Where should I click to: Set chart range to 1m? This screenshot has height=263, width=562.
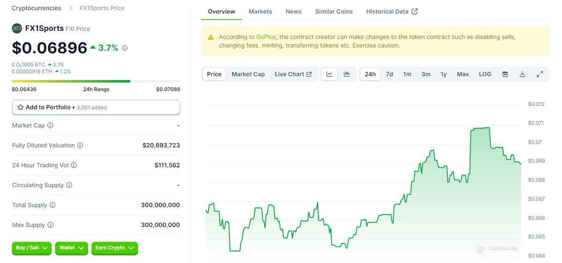(407, 74)
